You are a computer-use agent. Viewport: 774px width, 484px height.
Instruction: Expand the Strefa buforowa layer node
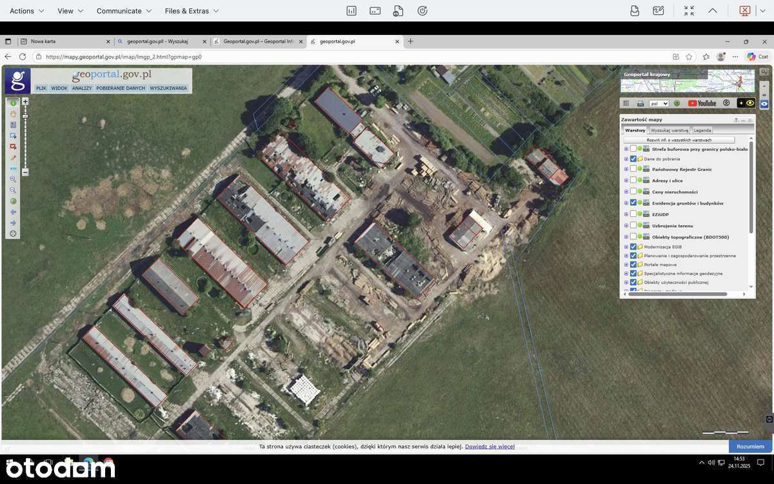(626, 149)
